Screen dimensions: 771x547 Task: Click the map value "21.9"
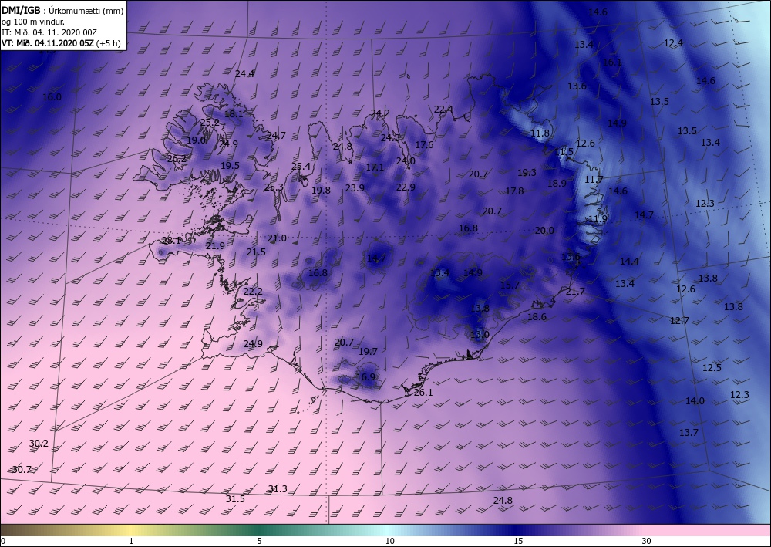click(215, 245)
